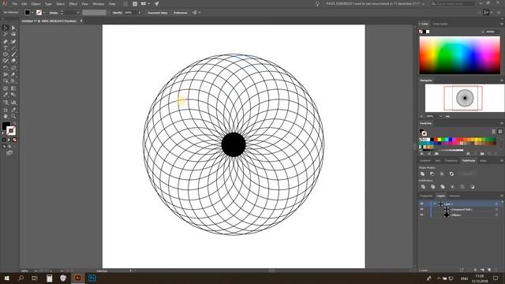The width and height of the screenshot is (505, 284).
Task: Select the Selection tool (black arrow)
Action: [6, 28]
